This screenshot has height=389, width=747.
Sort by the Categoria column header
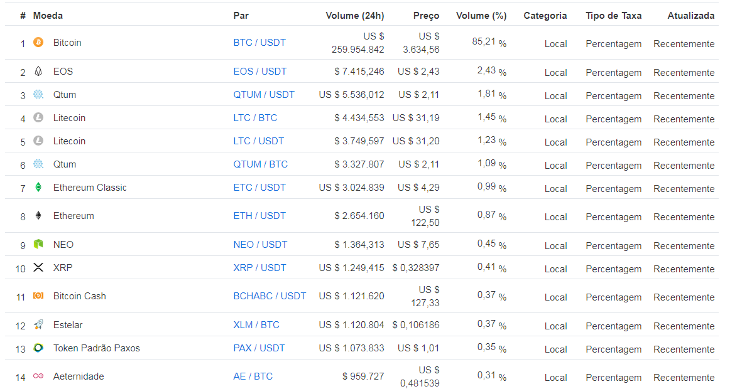click(545, 16)
